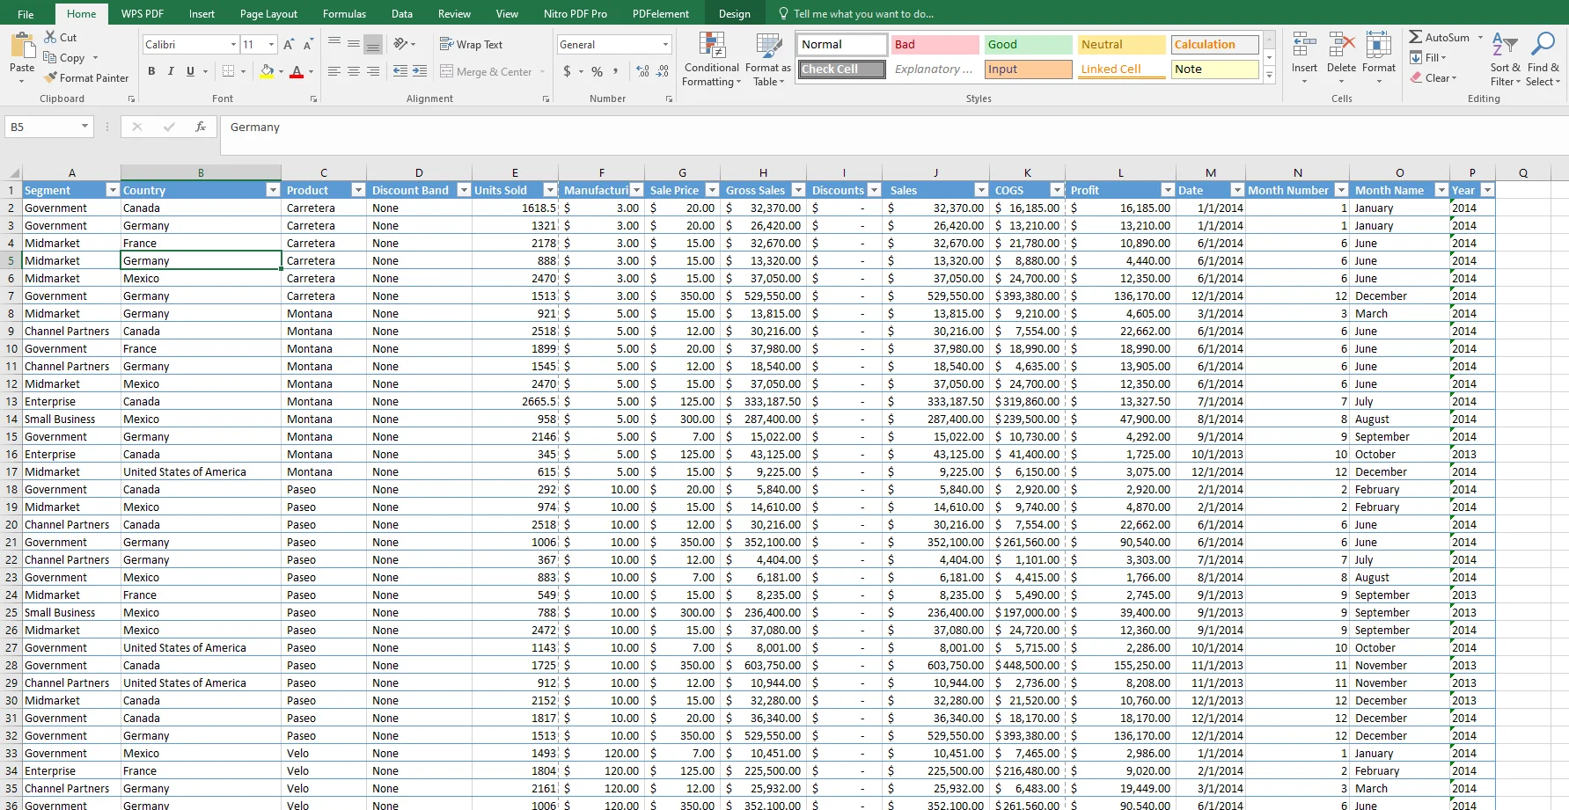Open Find & Select menu
Viewport: 1569px width, 810px height.
(x=1543, y=59)
